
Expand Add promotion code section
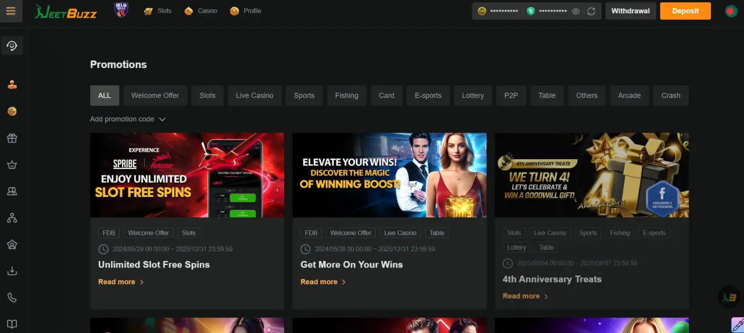128,119
